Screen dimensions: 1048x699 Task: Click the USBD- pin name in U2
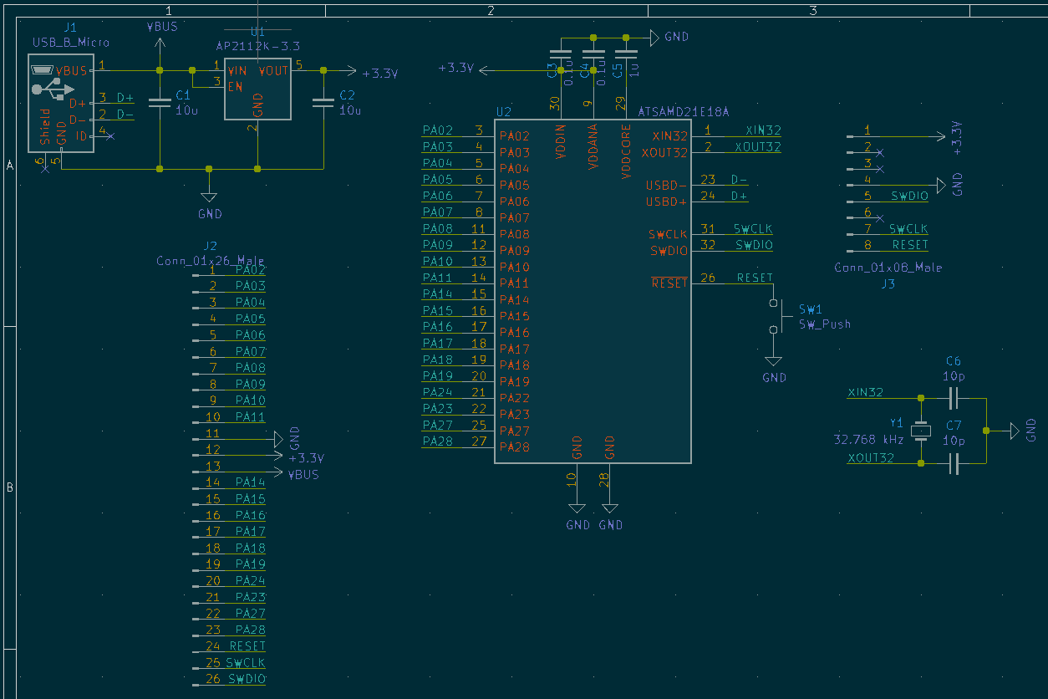click(x=666, y=186)
